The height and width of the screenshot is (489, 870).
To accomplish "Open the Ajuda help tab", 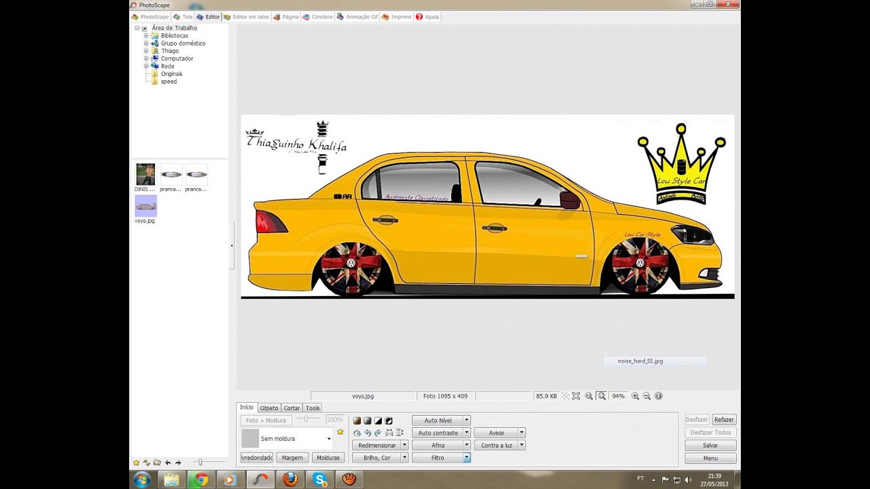I will (428, 16).
